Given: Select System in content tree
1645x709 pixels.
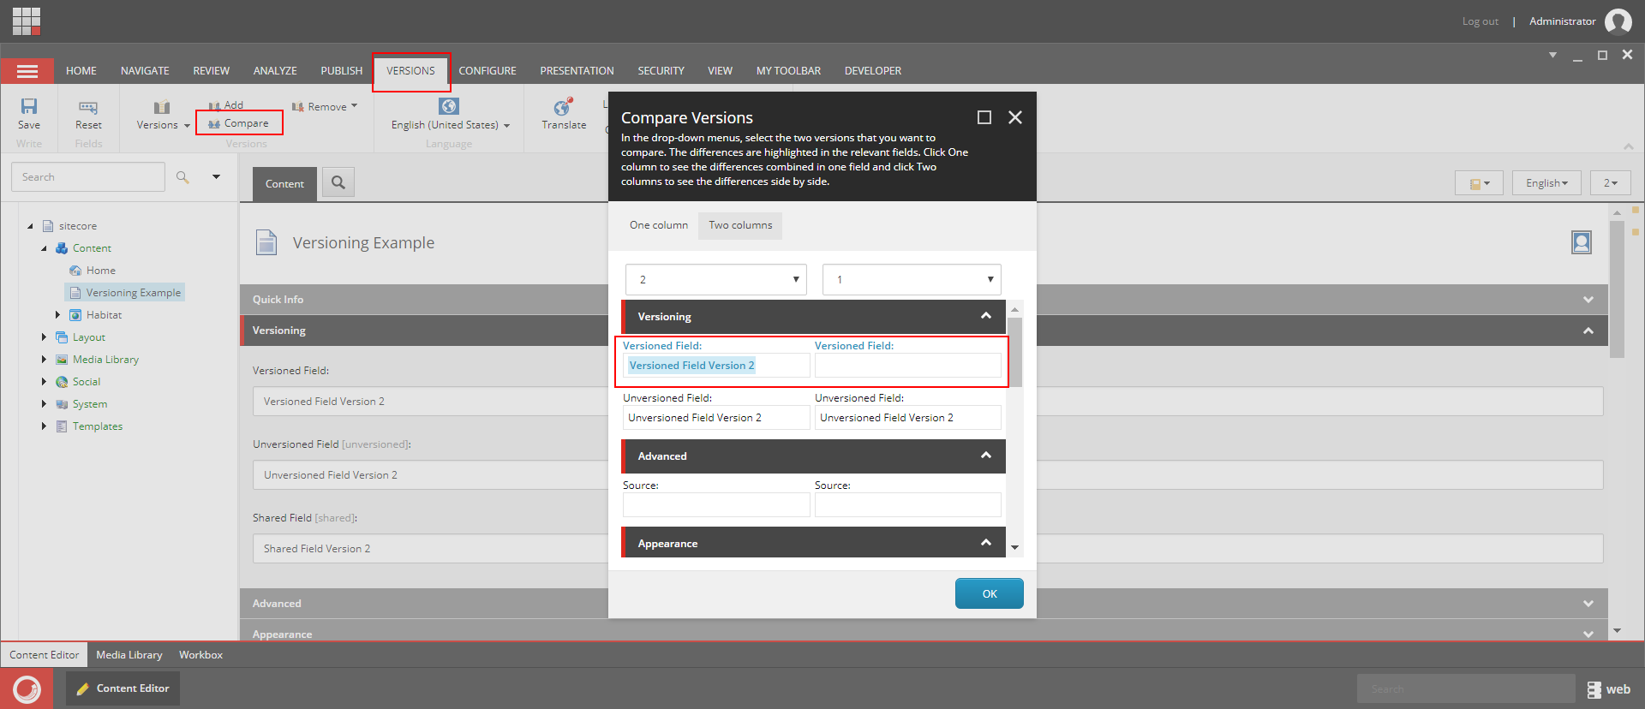Looking at the screenshot, I should (x=90, y=404).
